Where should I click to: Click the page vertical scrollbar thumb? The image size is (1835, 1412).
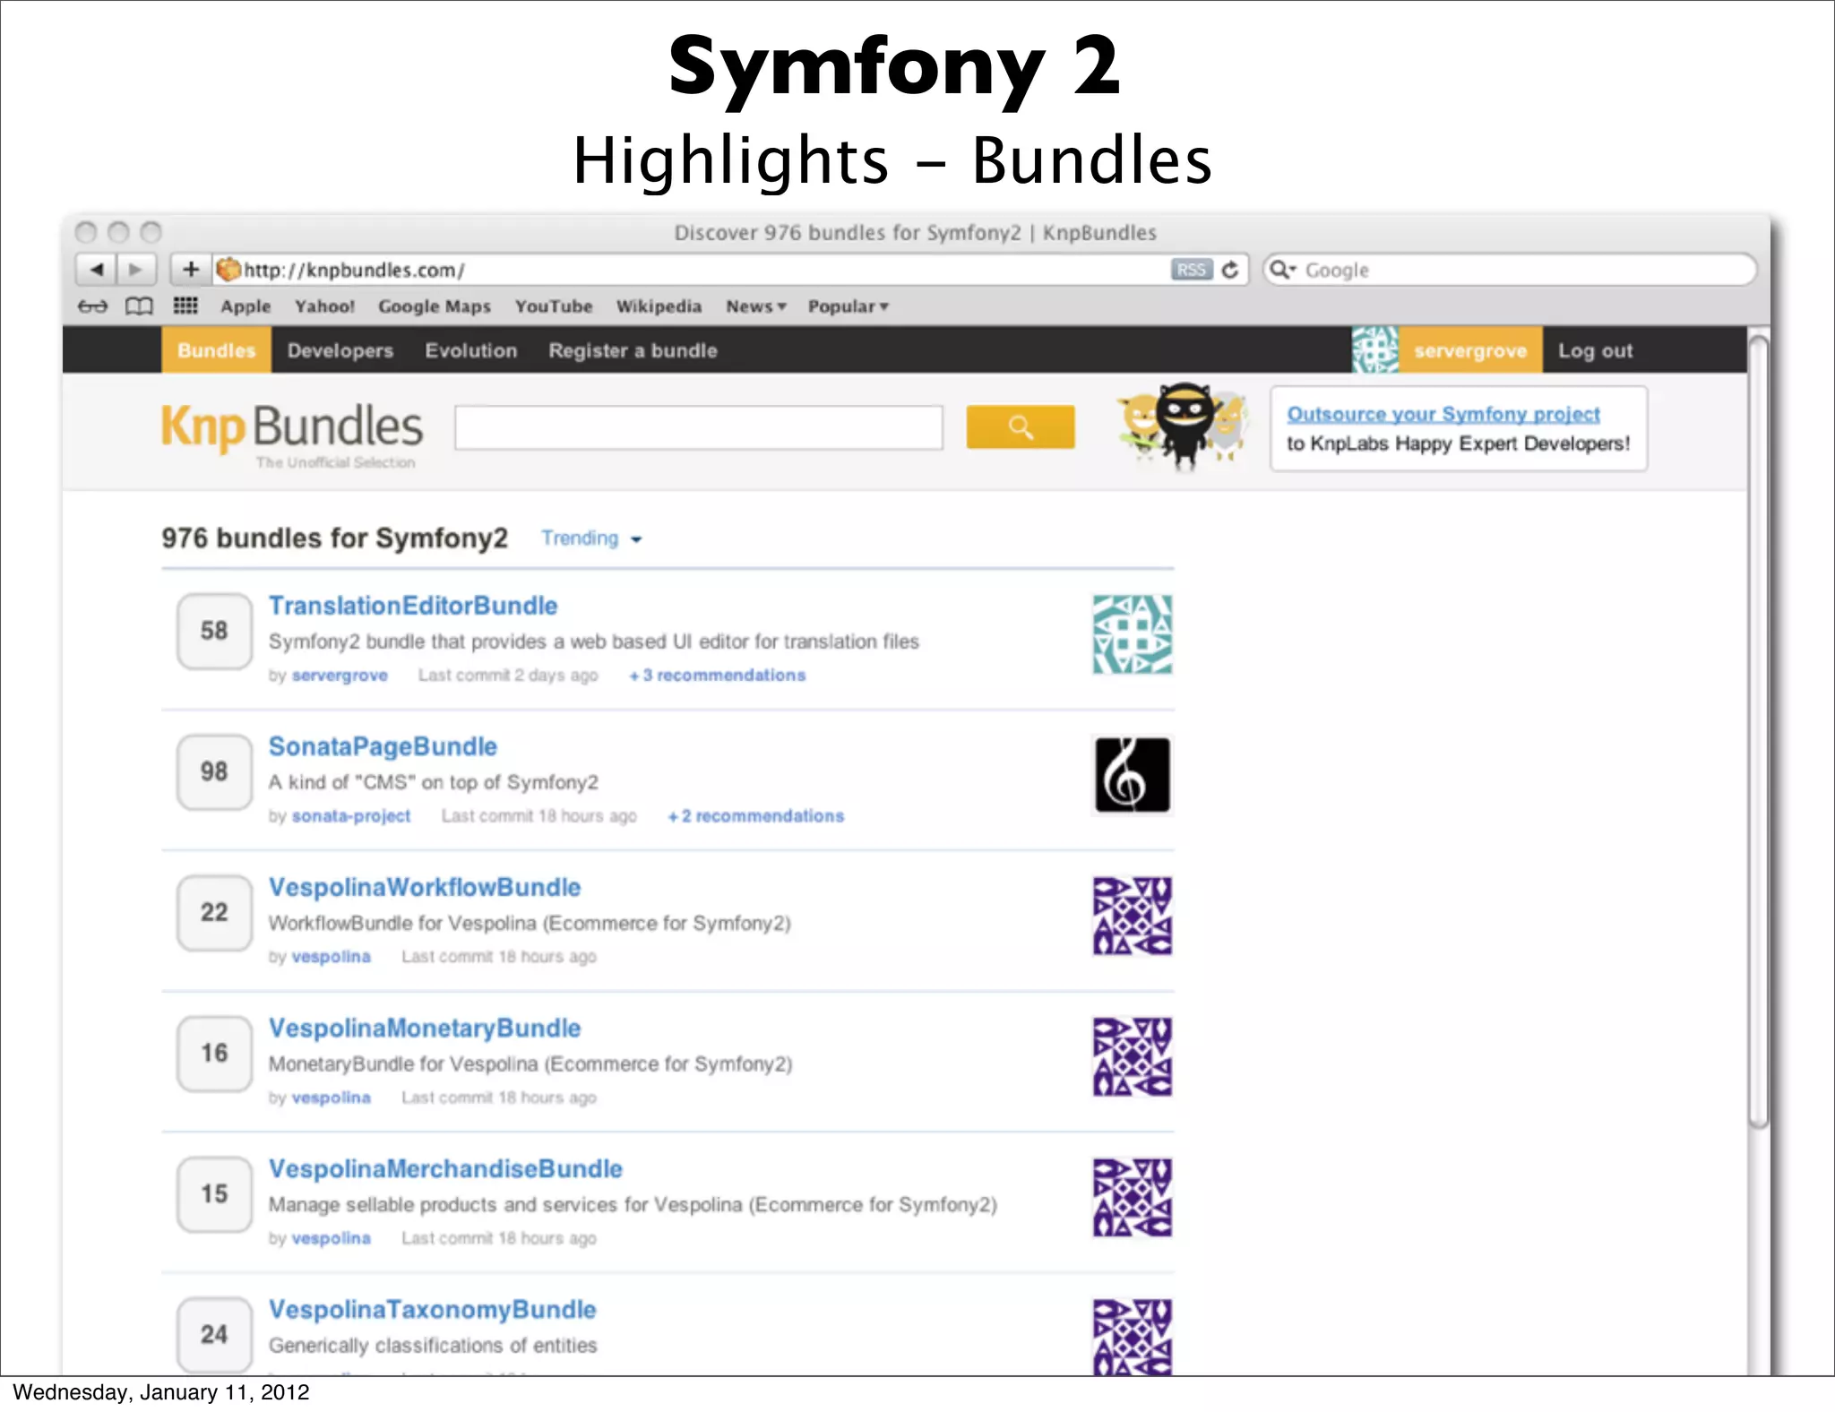pos(1759,731)
